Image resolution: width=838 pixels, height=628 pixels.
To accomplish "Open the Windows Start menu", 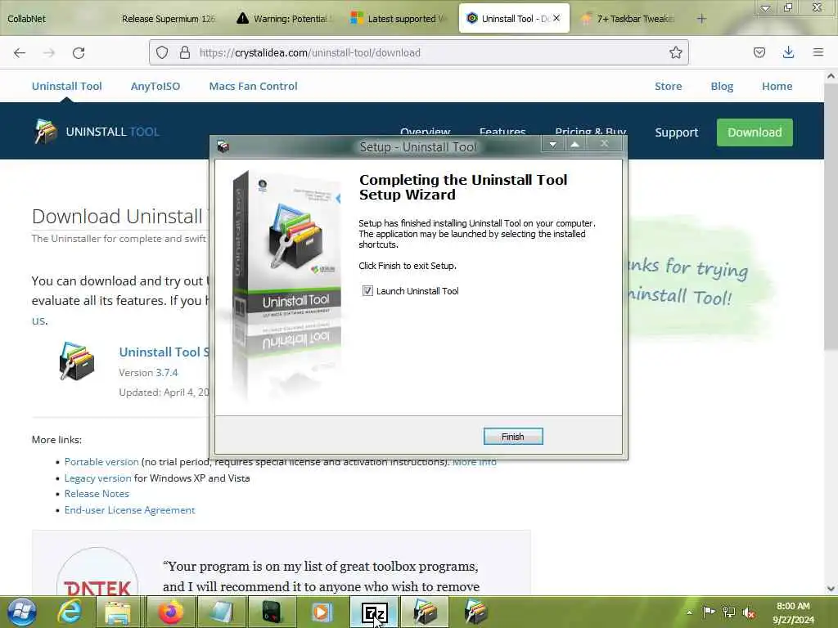I will coord(22,612).
